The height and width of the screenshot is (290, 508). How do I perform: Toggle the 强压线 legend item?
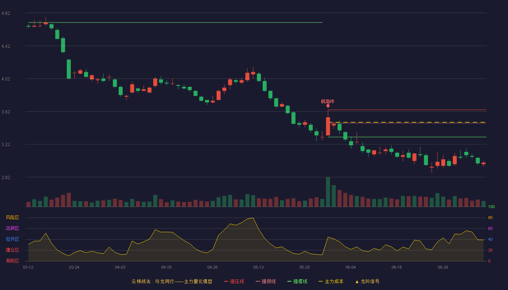pyautogui.click(x=234, y=281)
